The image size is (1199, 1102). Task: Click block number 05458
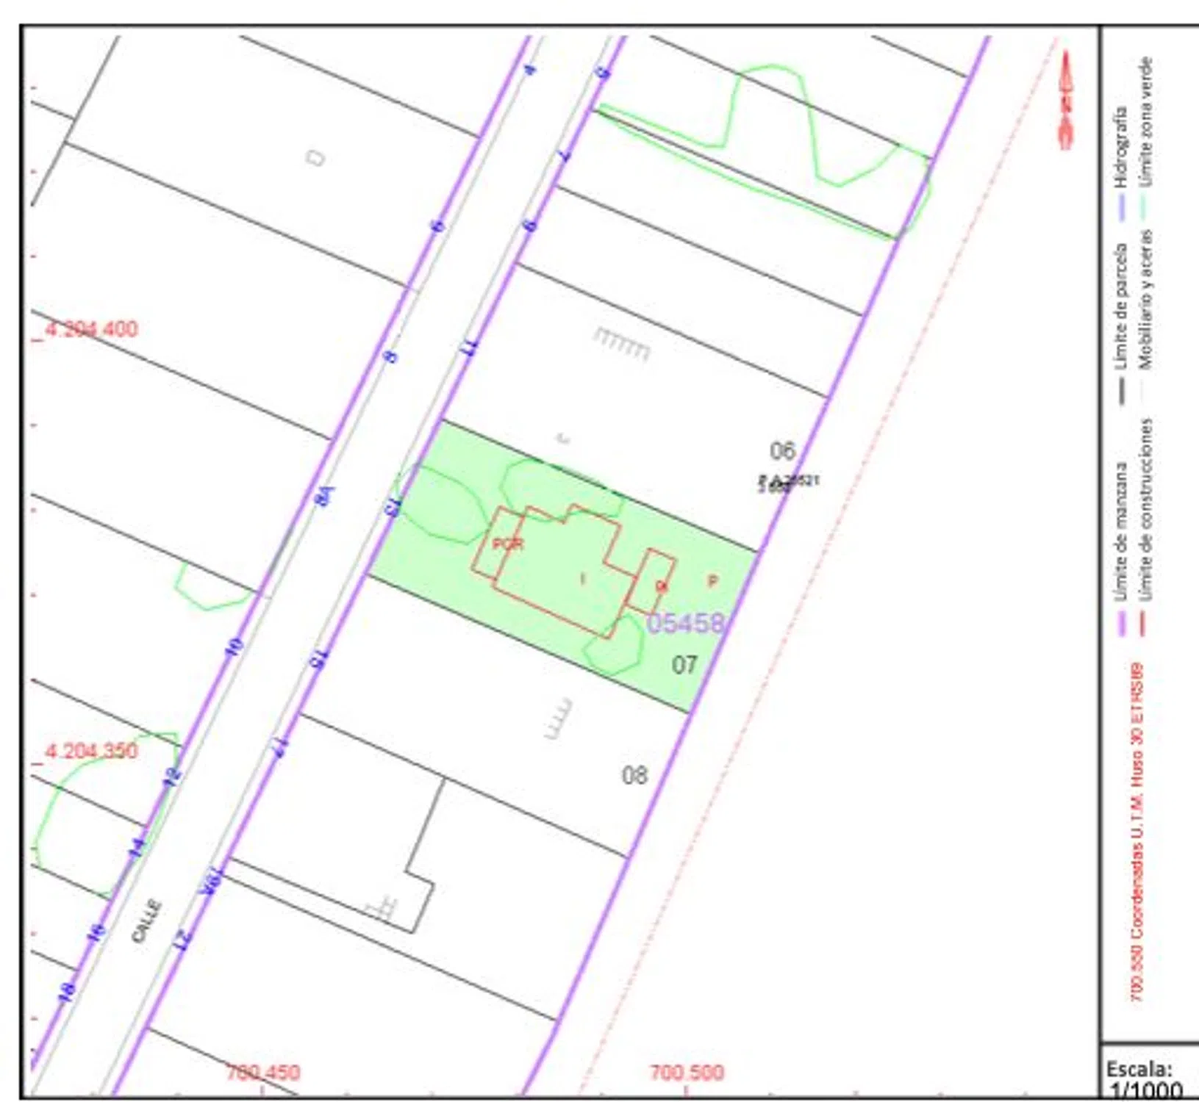point(685,623)
